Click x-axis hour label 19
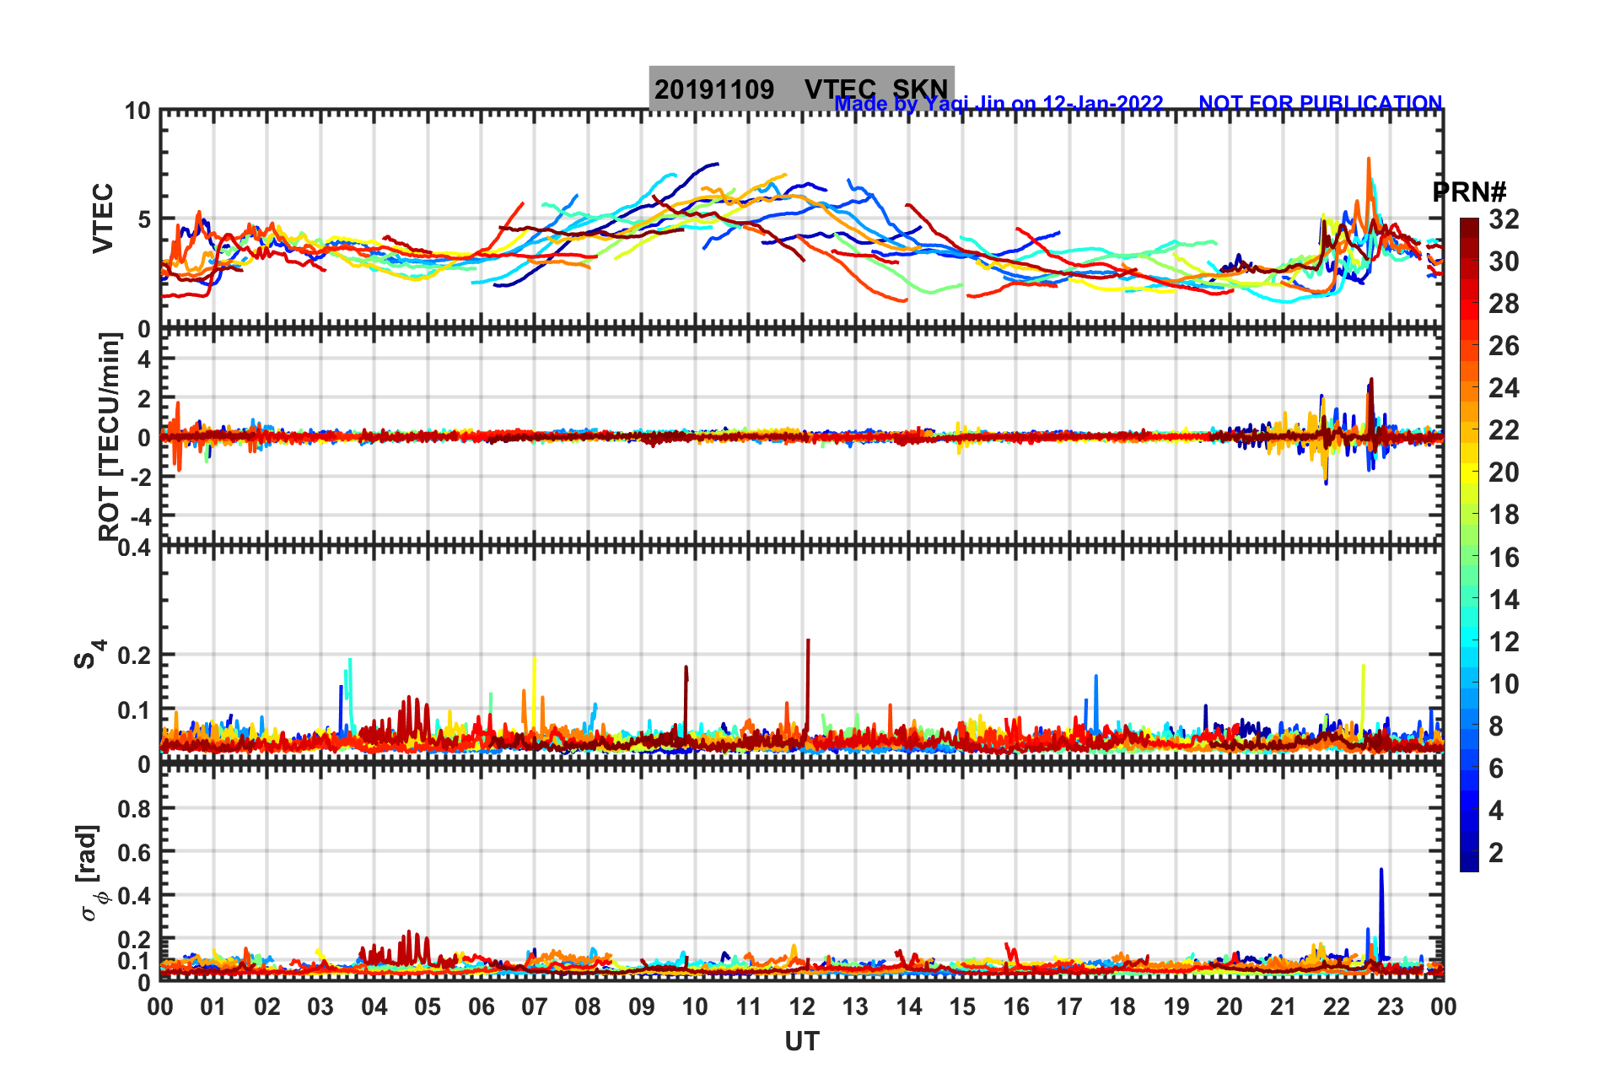 [1176, 1006]
